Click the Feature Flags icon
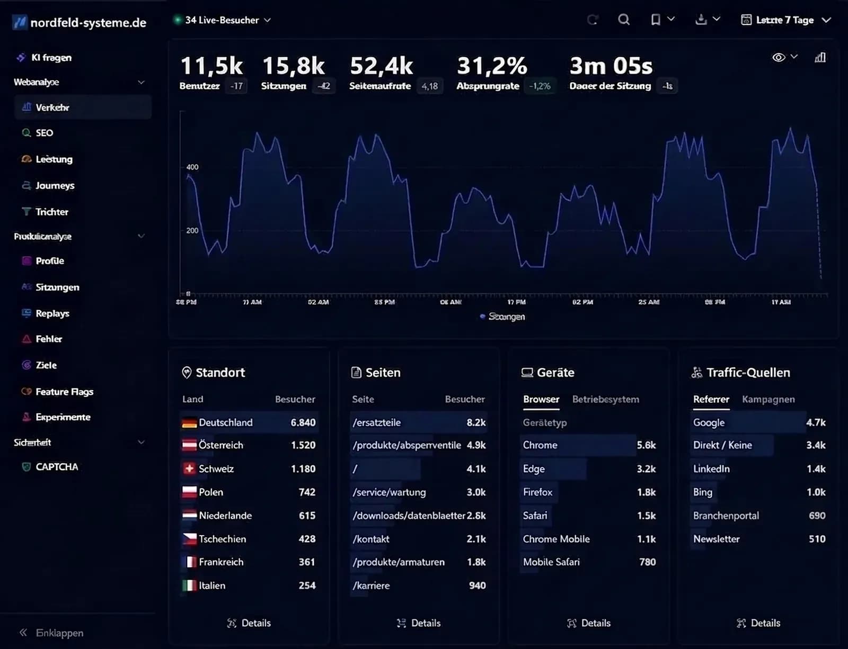The height and width of the screenshot is (649, 848). tap(26, 392)
